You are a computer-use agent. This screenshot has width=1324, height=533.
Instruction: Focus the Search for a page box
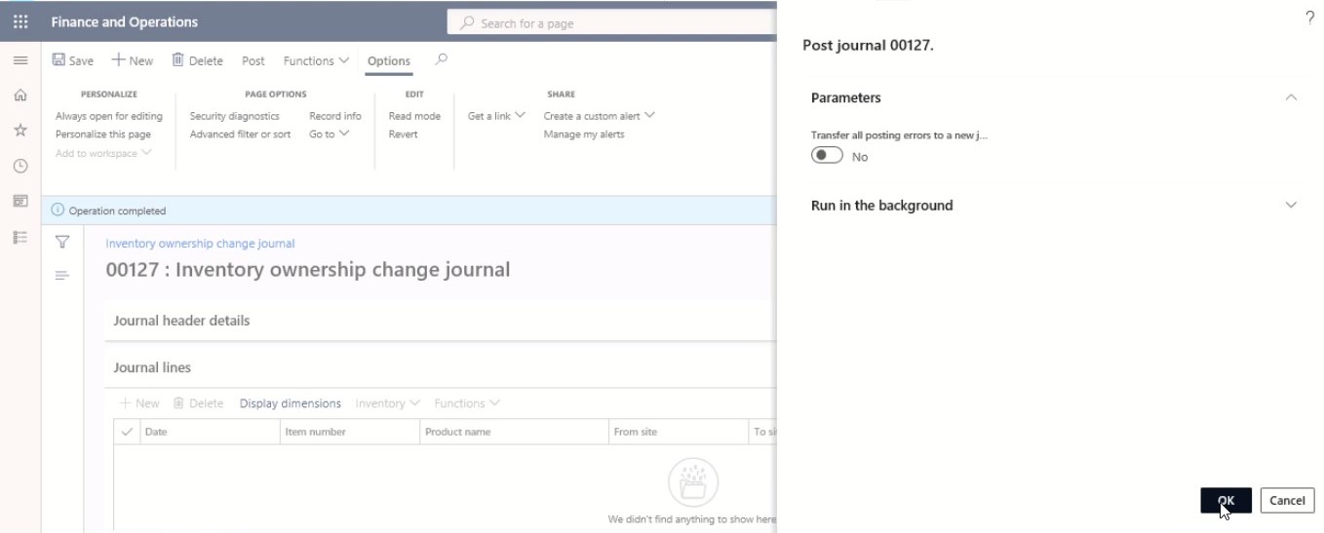pyautogui.click(x=612, y=23)
